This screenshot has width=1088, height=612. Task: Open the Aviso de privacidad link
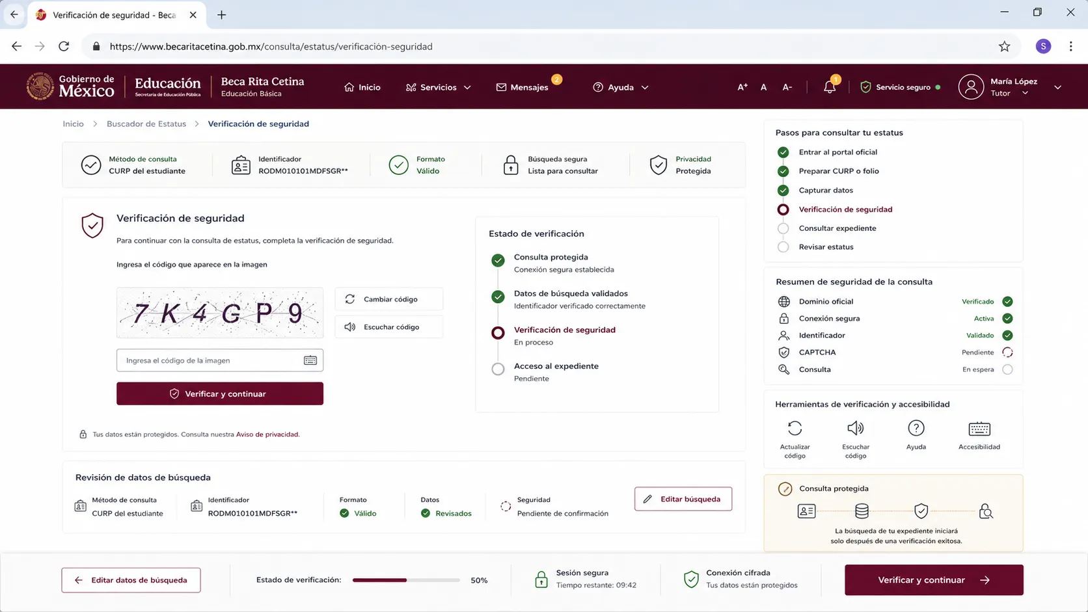pos(267,434)
